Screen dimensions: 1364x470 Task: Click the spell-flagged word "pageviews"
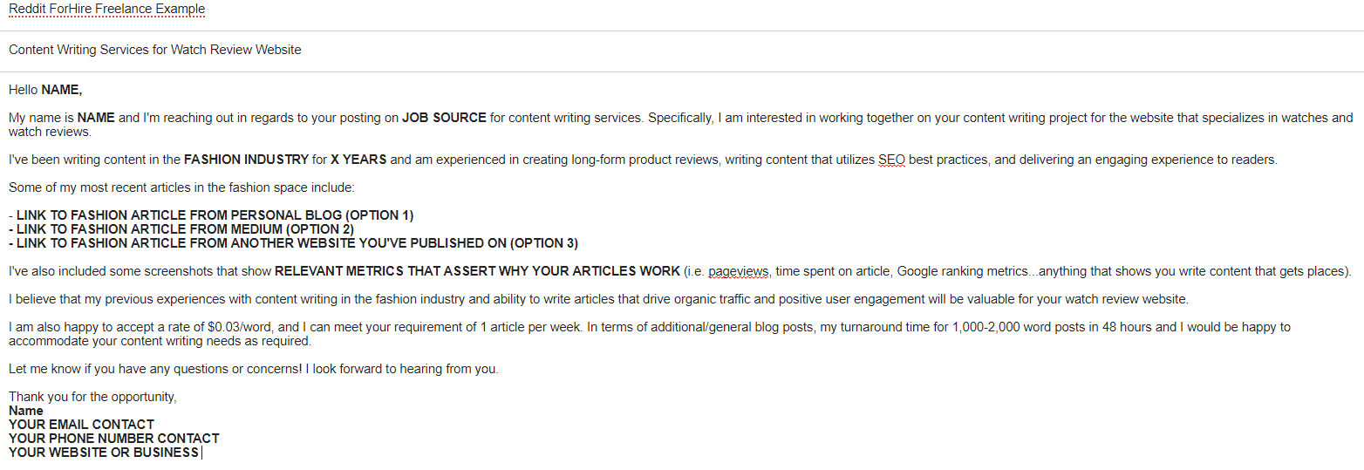pos(739,271)
